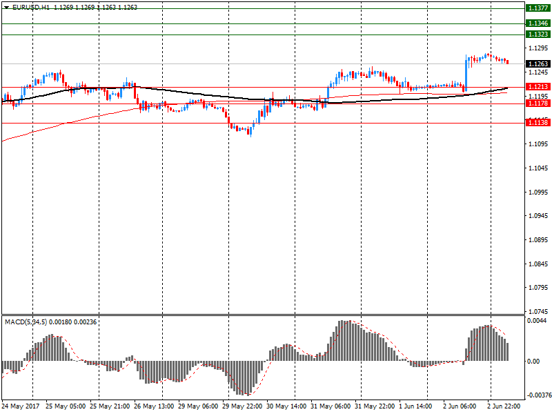Select the 1.1323 green resistance level label
552x414 pixels.
(538, 34)
